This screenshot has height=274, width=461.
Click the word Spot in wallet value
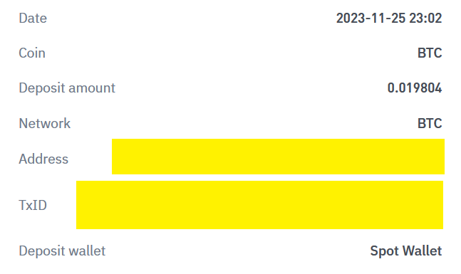click(384, 251)
